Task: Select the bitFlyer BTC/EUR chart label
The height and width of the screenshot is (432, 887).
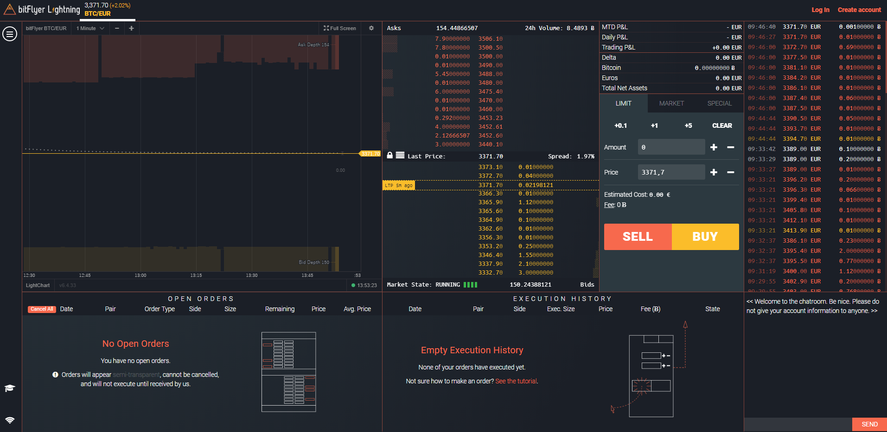Action: point(46,28)
